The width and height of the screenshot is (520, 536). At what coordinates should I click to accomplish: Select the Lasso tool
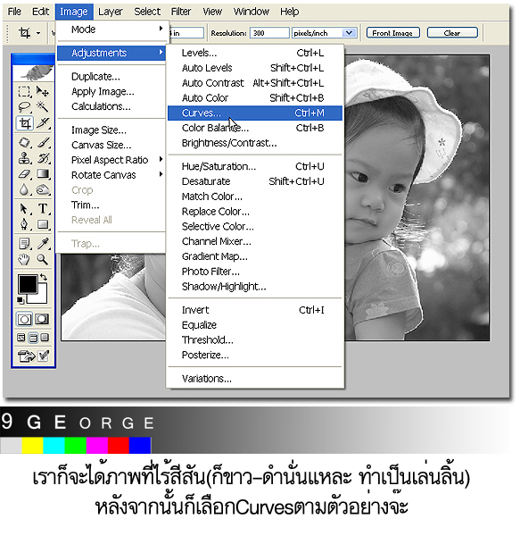point(24,107)
